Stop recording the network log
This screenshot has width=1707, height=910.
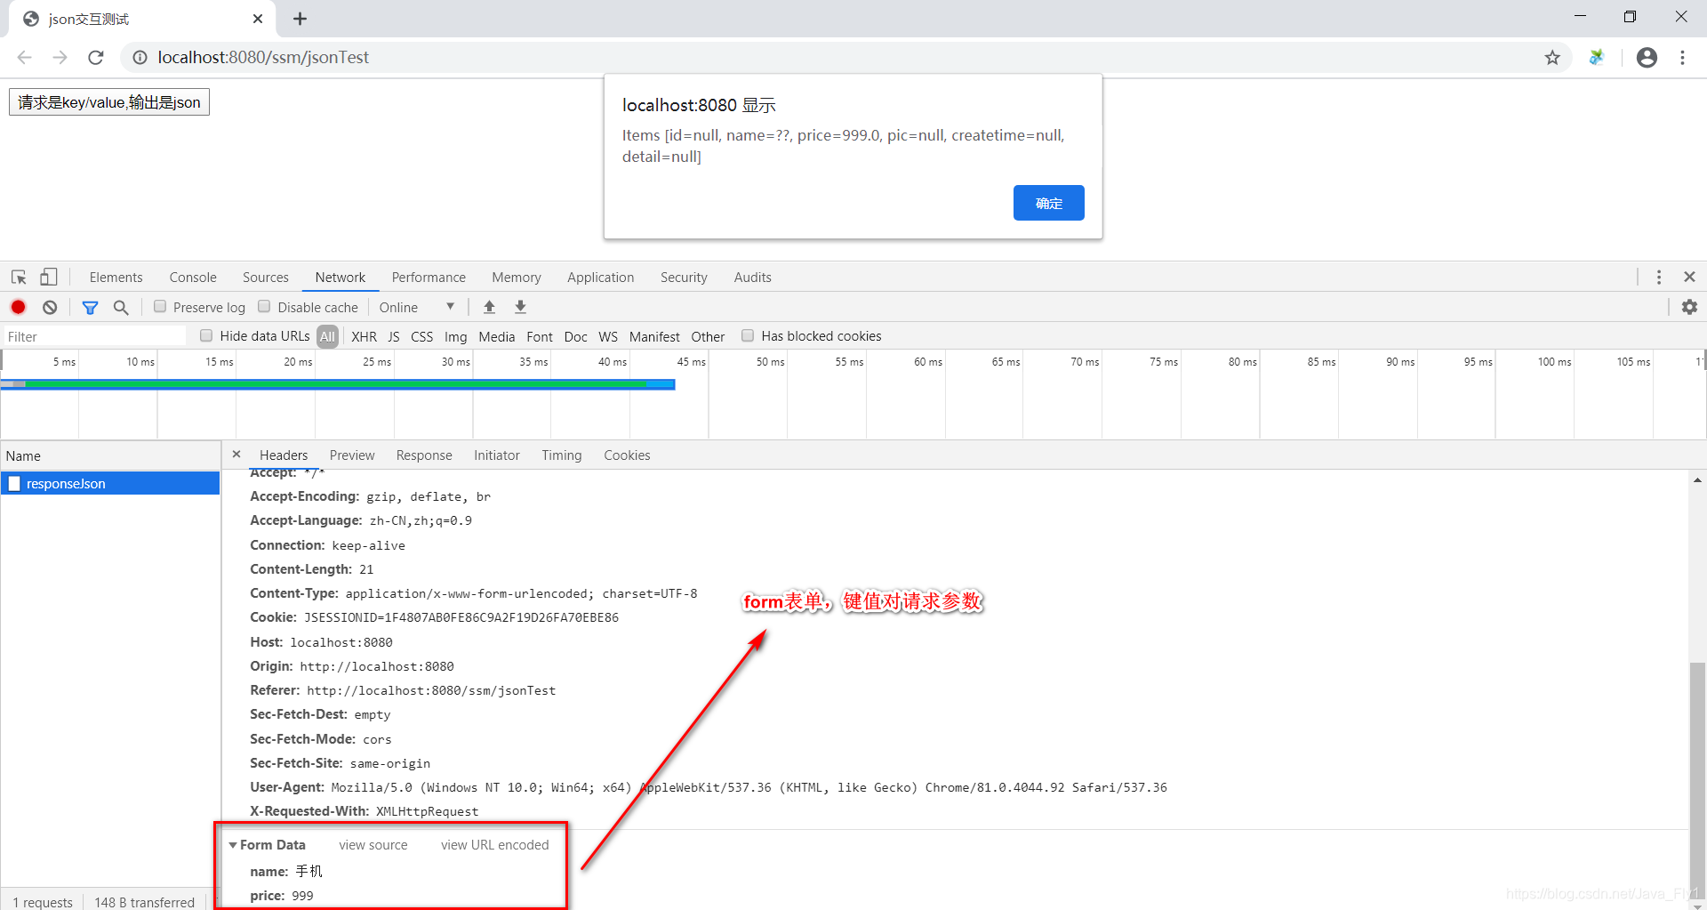click(x=18, y=308)
